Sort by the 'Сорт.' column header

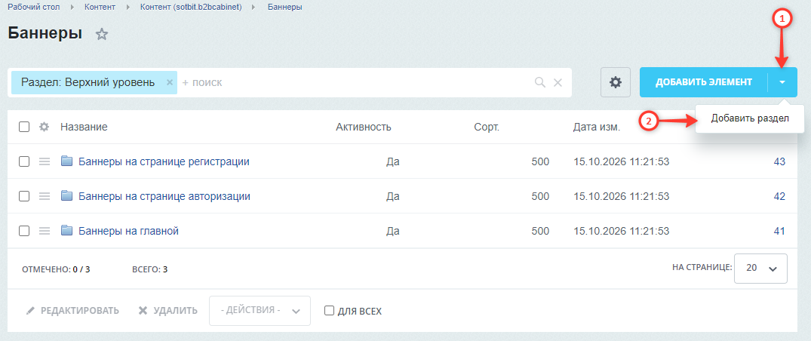pyautogui.click(x=486, y=127)
